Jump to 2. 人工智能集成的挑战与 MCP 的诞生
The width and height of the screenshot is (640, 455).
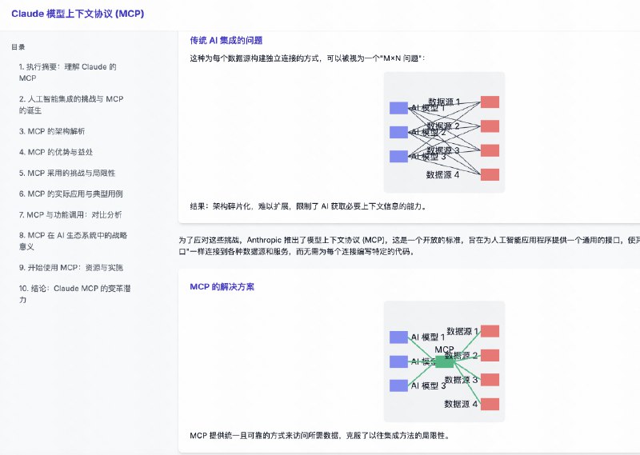pos(71,105)
